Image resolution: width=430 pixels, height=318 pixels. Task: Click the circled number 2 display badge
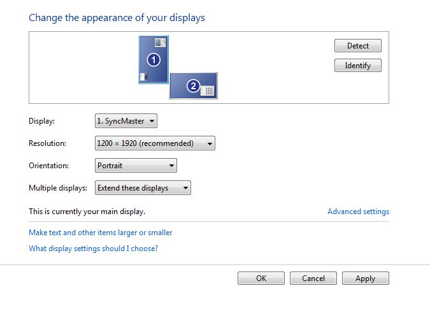(x=193, y=86)
